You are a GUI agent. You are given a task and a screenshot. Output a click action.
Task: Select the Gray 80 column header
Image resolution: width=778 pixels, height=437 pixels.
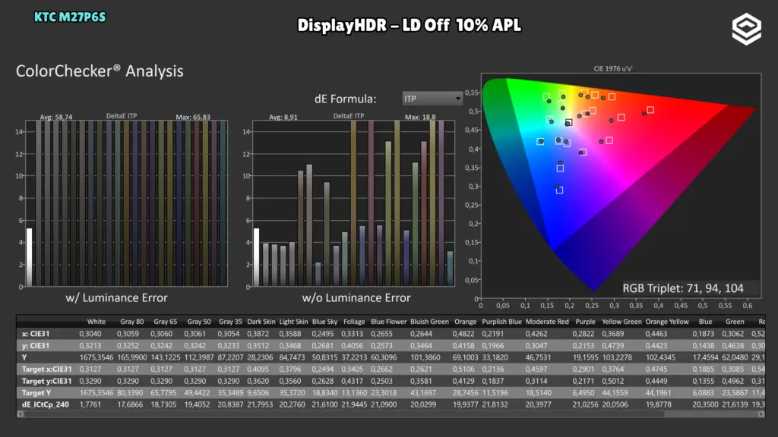(x=132, y=322)
